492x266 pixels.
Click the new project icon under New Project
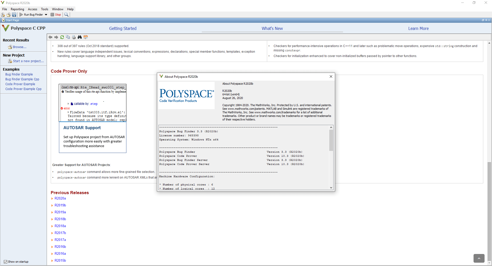10,61
